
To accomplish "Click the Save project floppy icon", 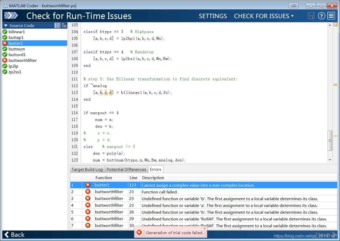I will pos(311,16).
